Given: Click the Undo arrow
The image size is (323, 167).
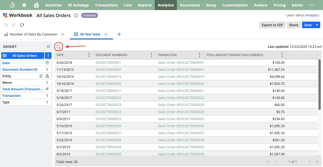Looking at the screenshot, I should click(6, 25).
